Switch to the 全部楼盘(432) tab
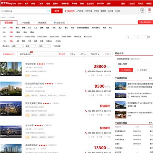 [8, 54]
